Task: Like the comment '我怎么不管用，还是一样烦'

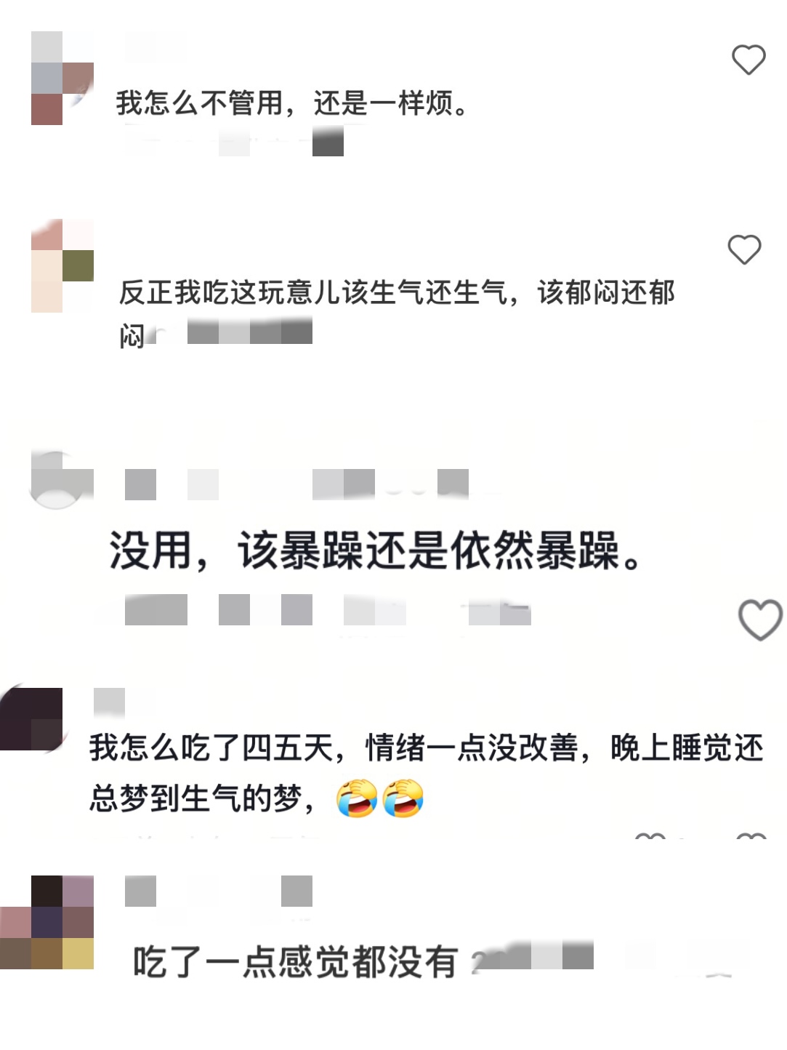Action: tap(748, 60)
